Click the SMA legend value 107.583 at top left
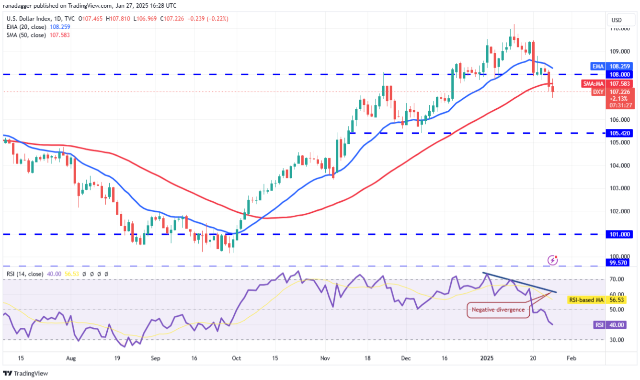Screen dimensions: 640x380 pos(59,35)
